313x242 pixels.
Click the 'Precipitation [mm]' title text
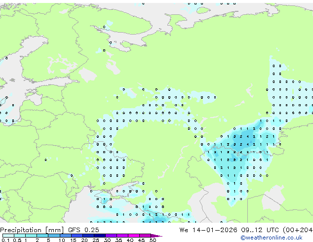tap(32, 230)
